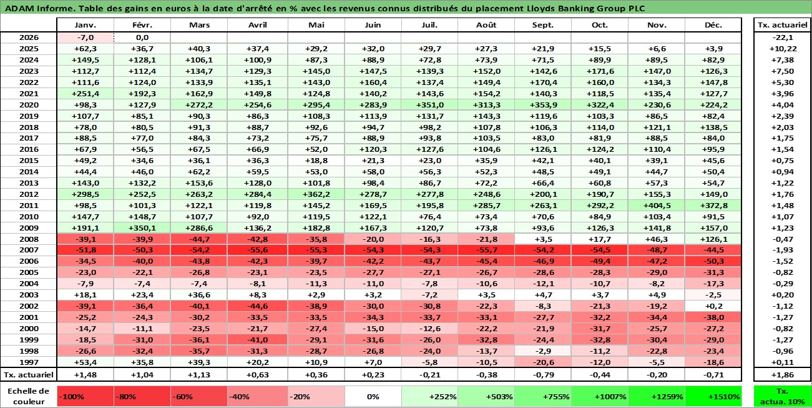Click the +351,0 cell for Juil. 2020
The width and height of the screenshot is (812, 408).
pos(429,105)
